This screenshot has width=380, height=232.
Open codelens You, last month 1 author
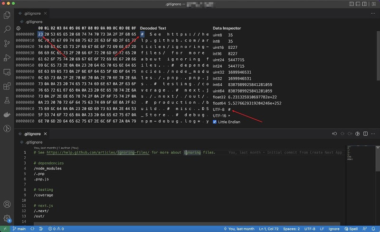coord(56,148)
